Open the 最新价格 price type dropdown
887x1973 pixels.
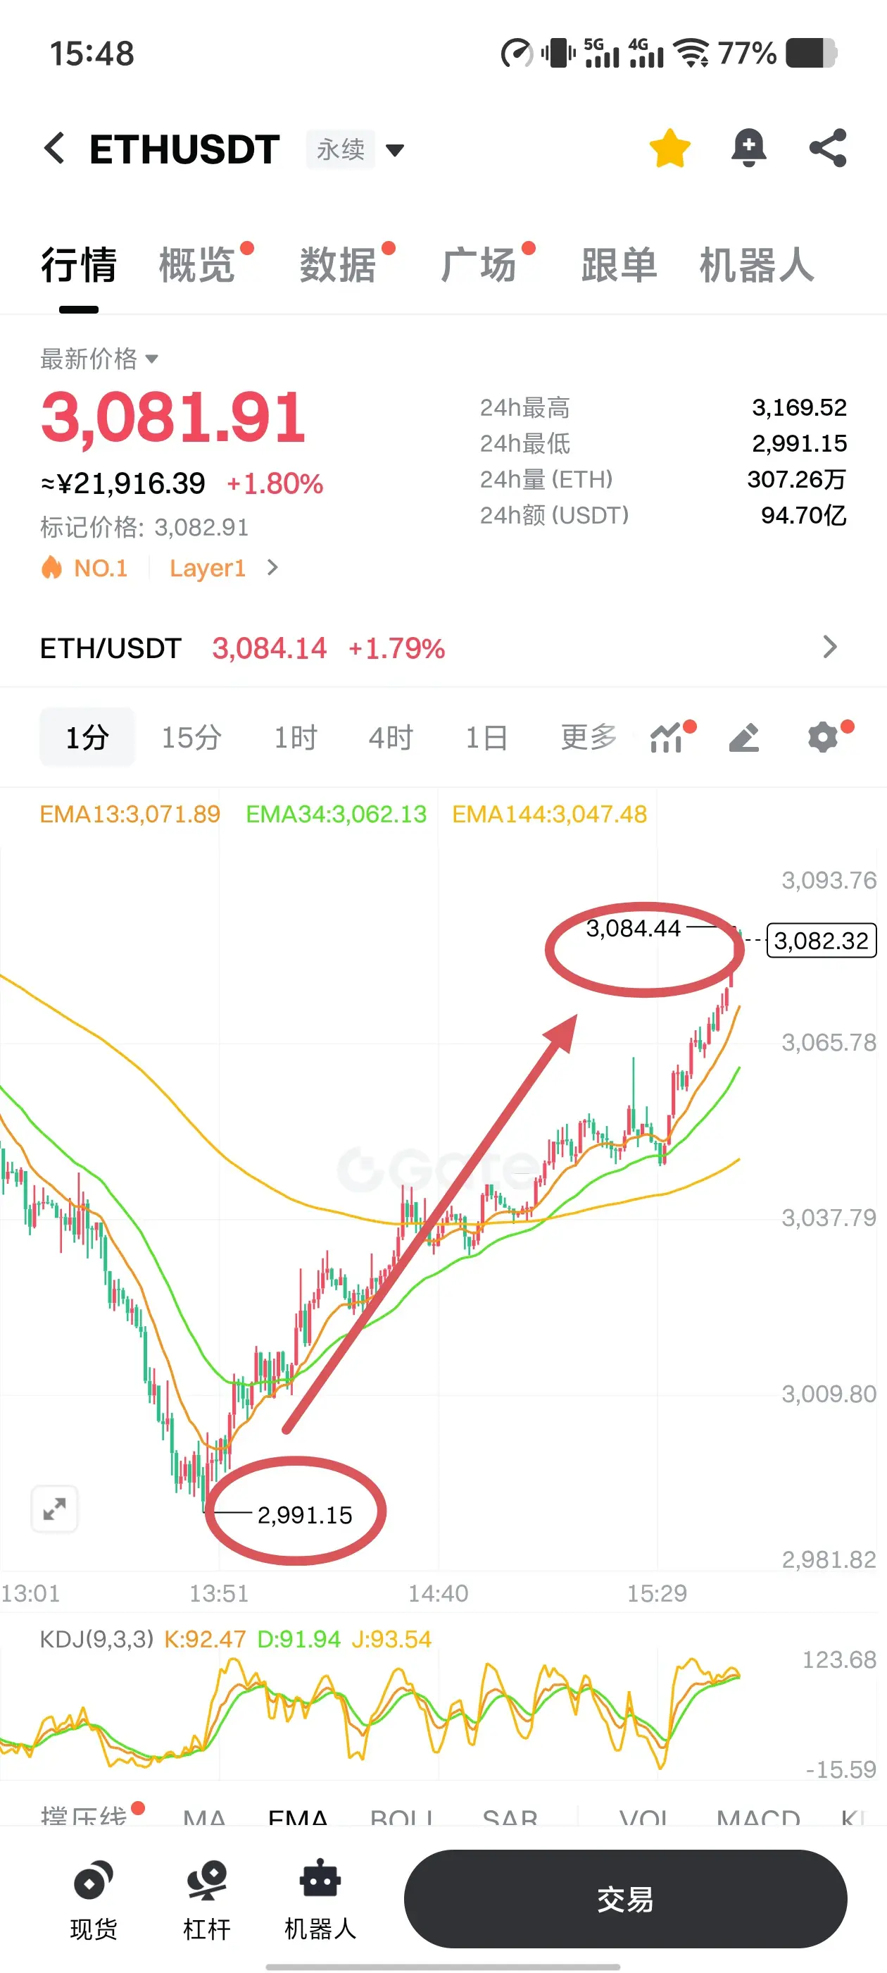[99, 359]
